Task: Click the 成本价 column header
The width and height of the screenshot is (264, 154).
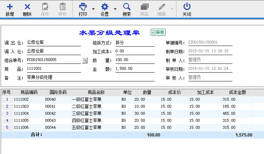Action: (175, 92)
